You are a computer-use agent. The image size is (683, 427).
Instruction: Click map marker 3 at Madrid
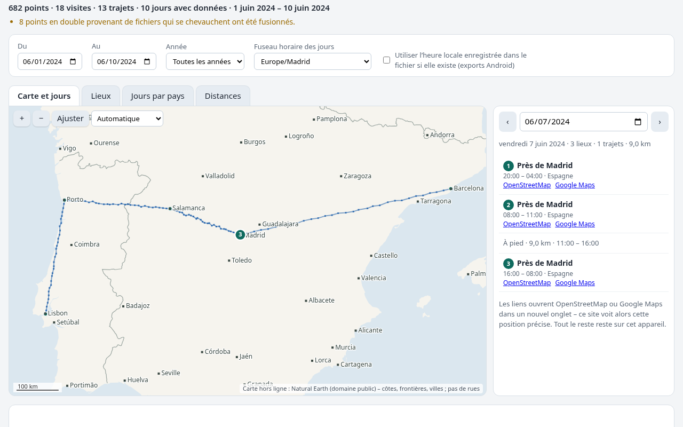pos(240,234)
